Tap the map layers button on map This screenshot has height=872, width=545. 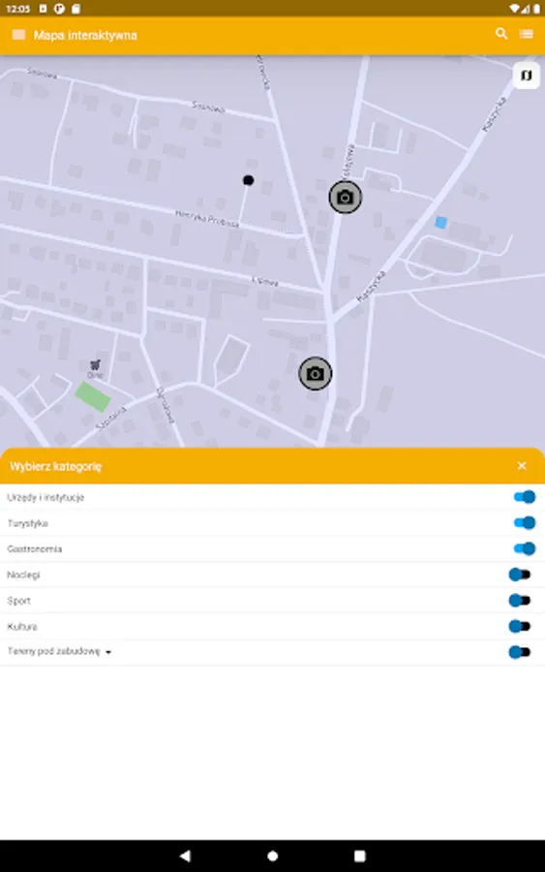pyautogui.click(x=526, y=75)
